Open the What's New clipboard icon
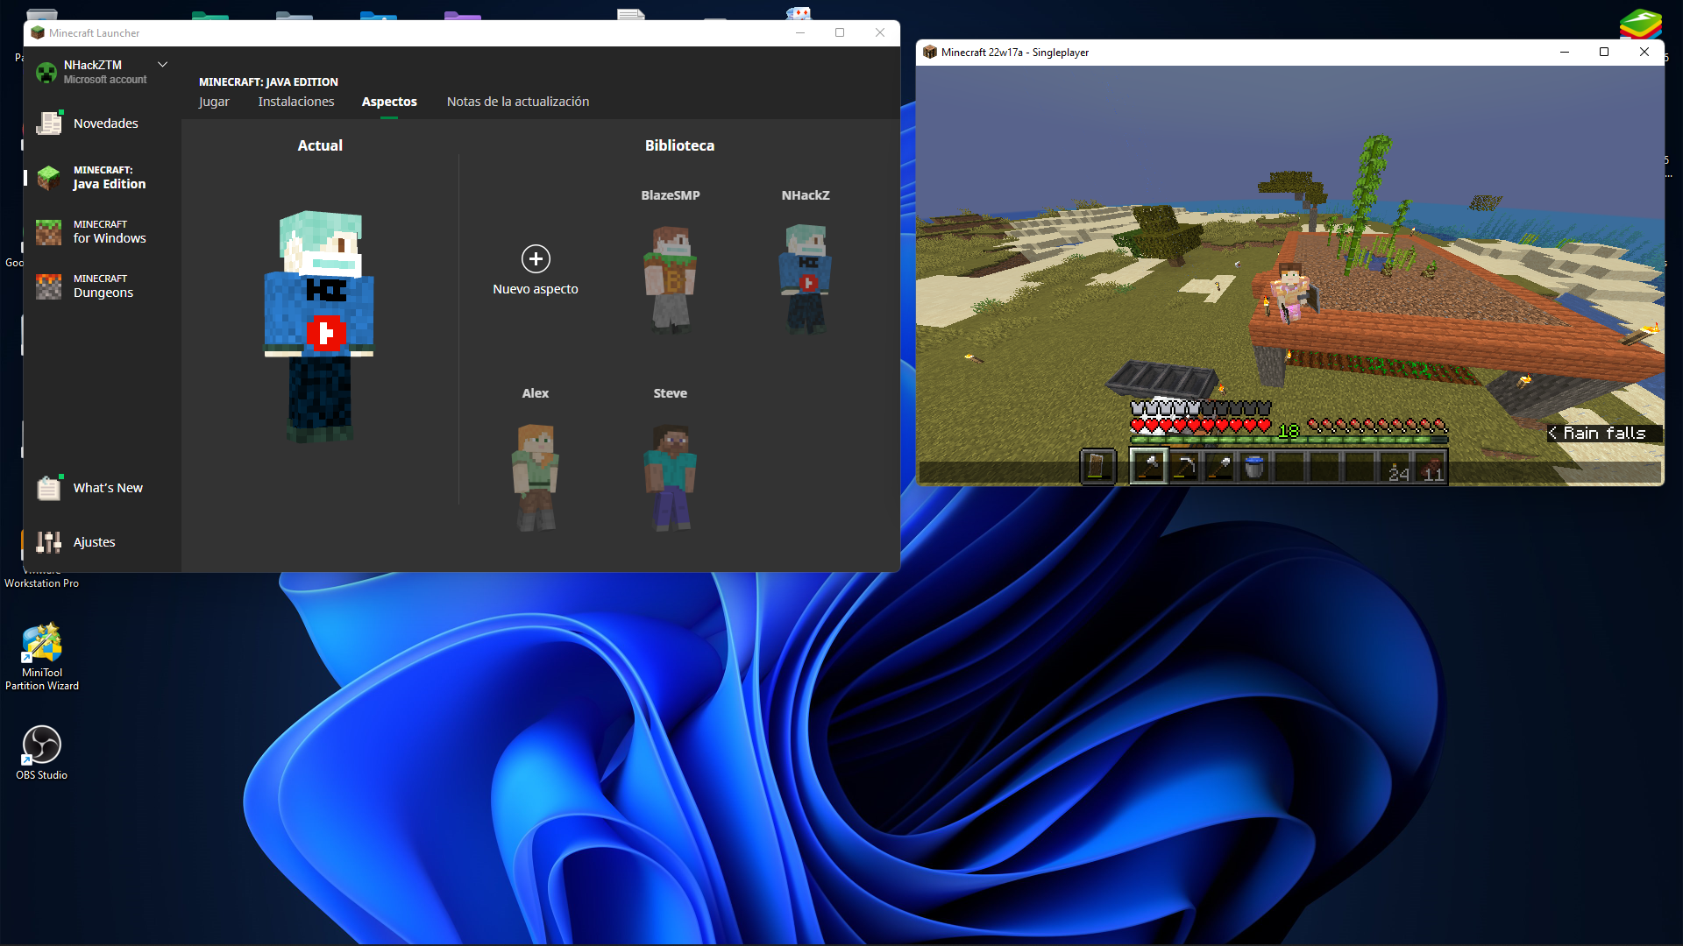The image size is (1683, 946). pos(49,488)
